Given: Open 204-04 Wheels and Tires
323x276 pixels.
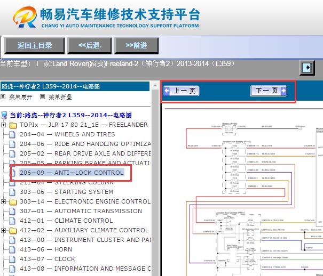Looking at the screenshot, I should (x=67, y=134).
